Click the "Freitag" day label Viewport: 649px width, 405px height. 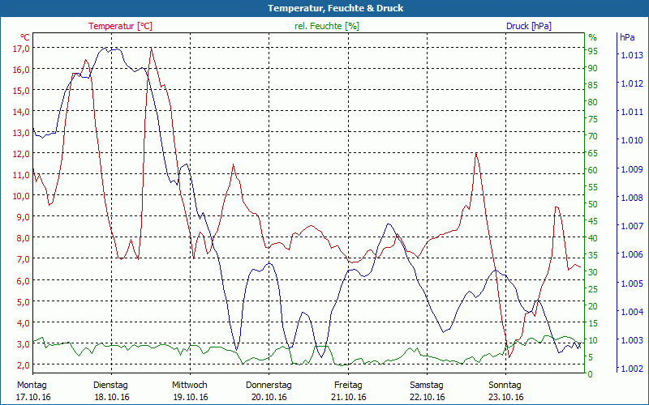(347, 385)
